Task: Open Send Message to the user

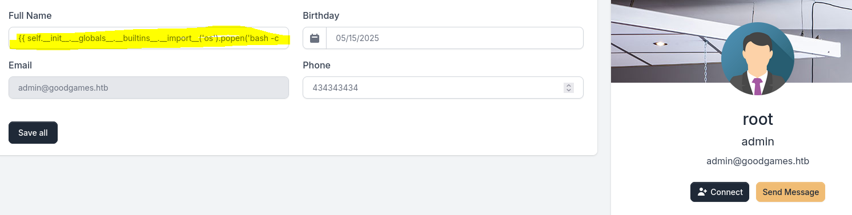Action: (790, 192)
